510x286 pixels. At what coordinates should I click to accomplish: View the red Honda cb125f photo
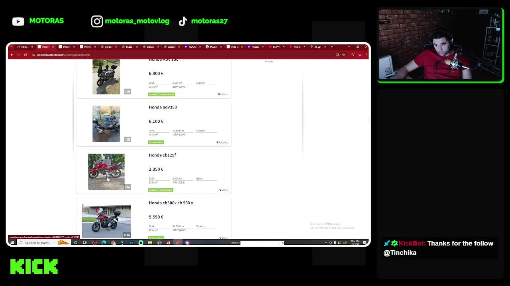coord(106,172)
